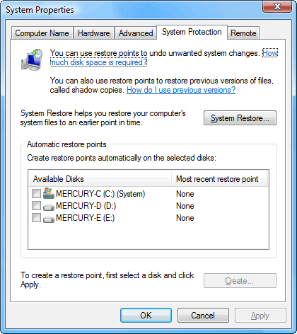Open the Hardware tab

94,33
